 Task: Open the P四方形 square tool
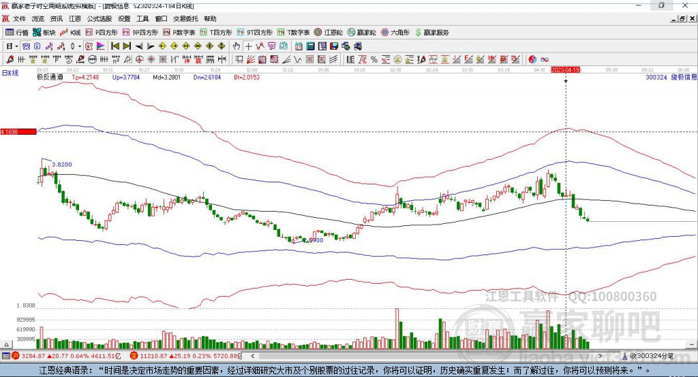(102, 33)
